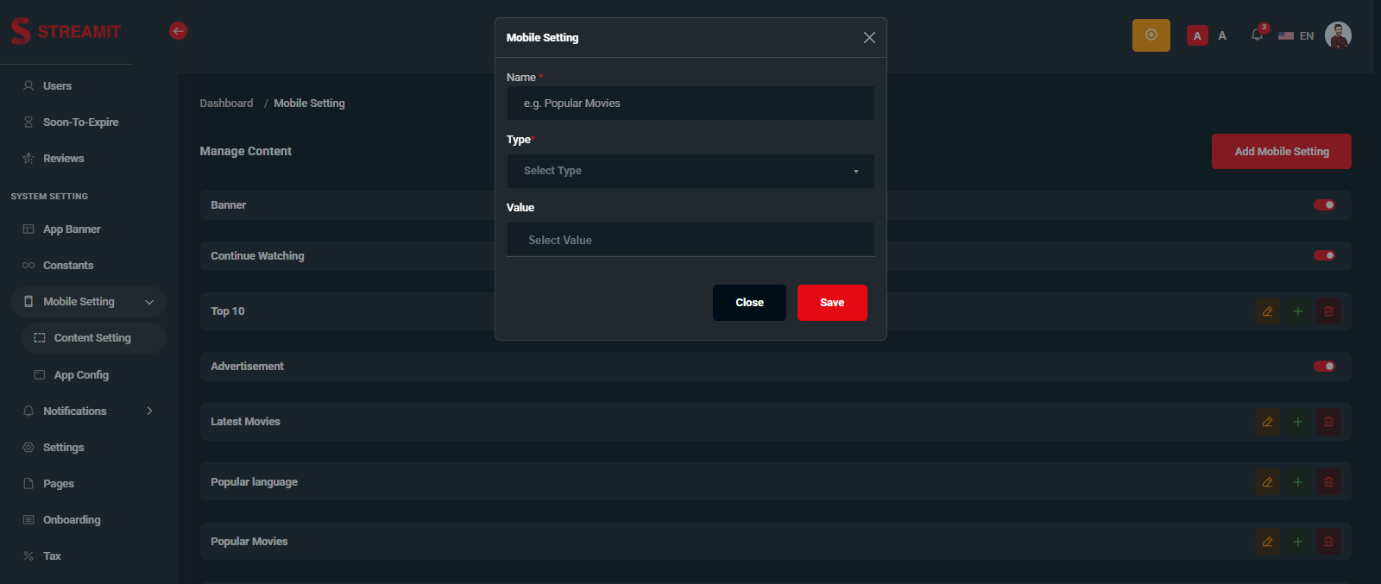
Task: Click the red sidebar collapse arrow icon
Action: (x=178, y=31)
